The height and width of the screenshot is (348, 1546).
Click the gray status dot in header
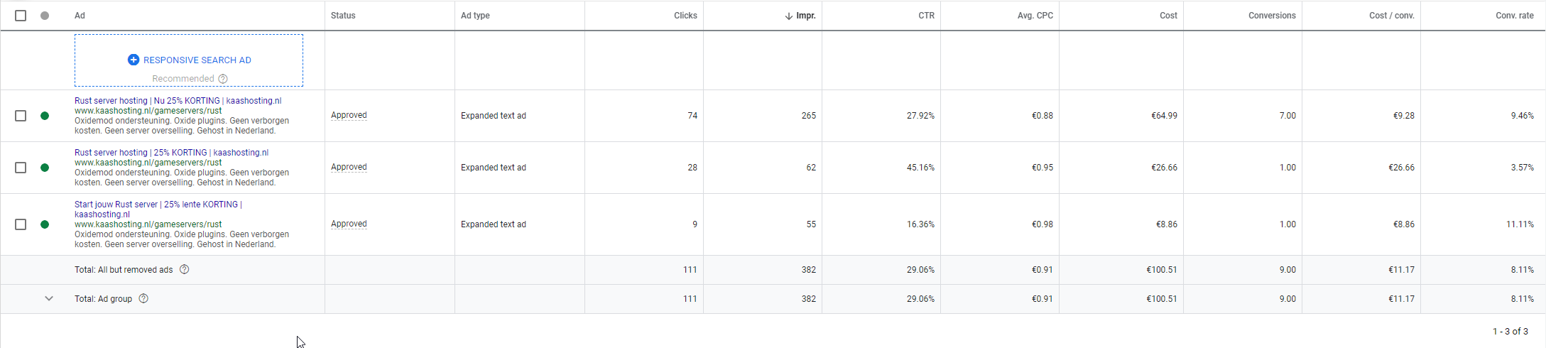pyautogui.click(x=45, y=16)
